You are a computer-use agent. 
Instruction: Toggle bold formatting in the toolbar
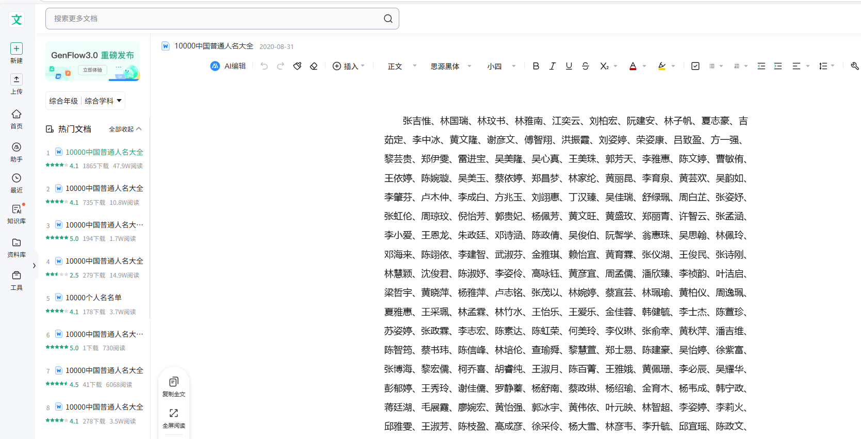coord(536,66)
